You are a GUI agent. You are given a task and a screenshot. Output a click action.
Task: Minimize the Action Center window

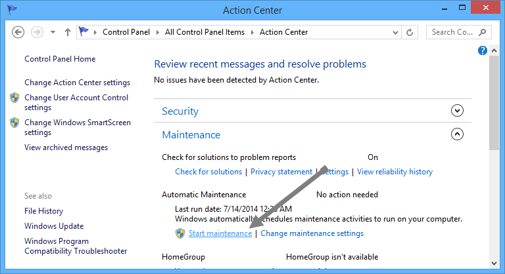(445, 9)
